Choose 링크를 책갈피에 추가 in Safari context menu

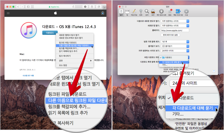[75, 48]
